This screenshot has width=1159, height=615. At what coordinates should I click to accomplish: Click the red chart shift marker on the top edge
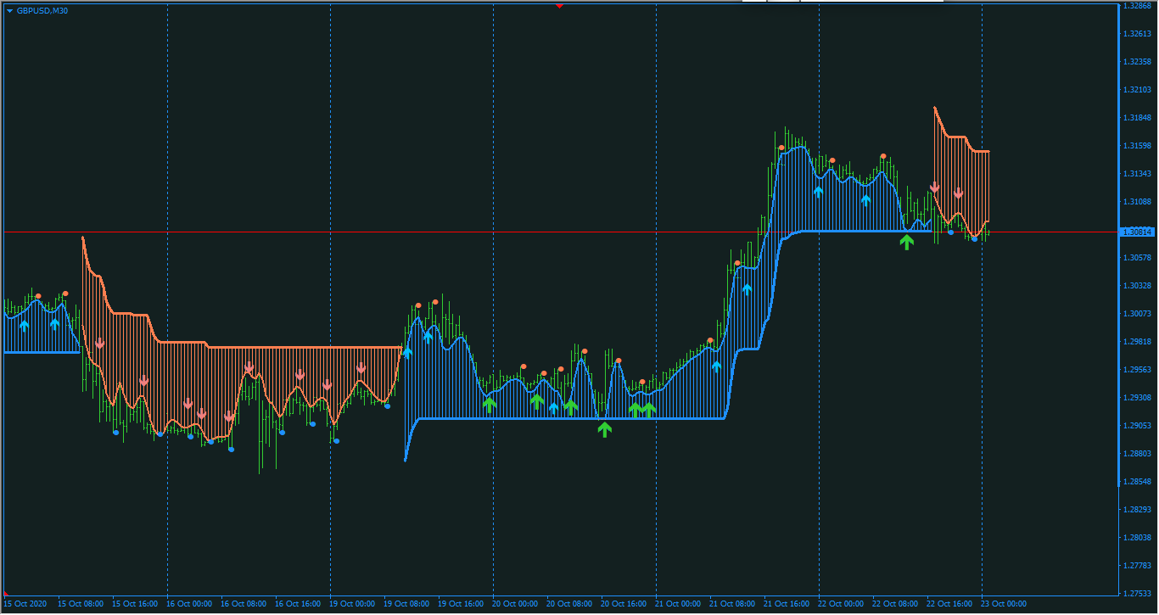point(559,6)
